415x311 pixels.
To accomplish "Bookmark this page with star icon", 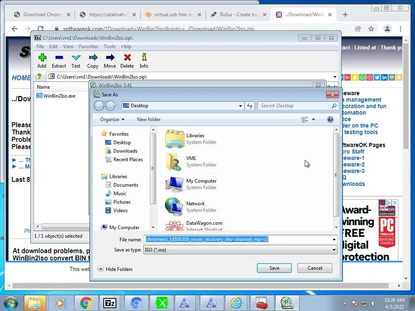I will (371, 29).
